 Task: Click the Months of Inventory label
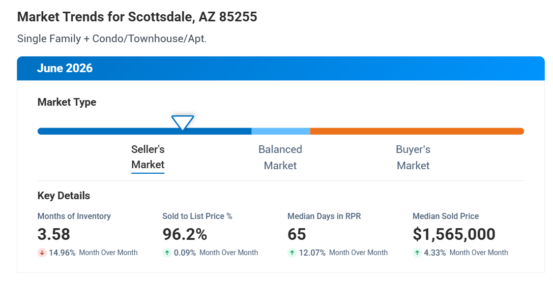pyautogui.click(x=74, y=216)
